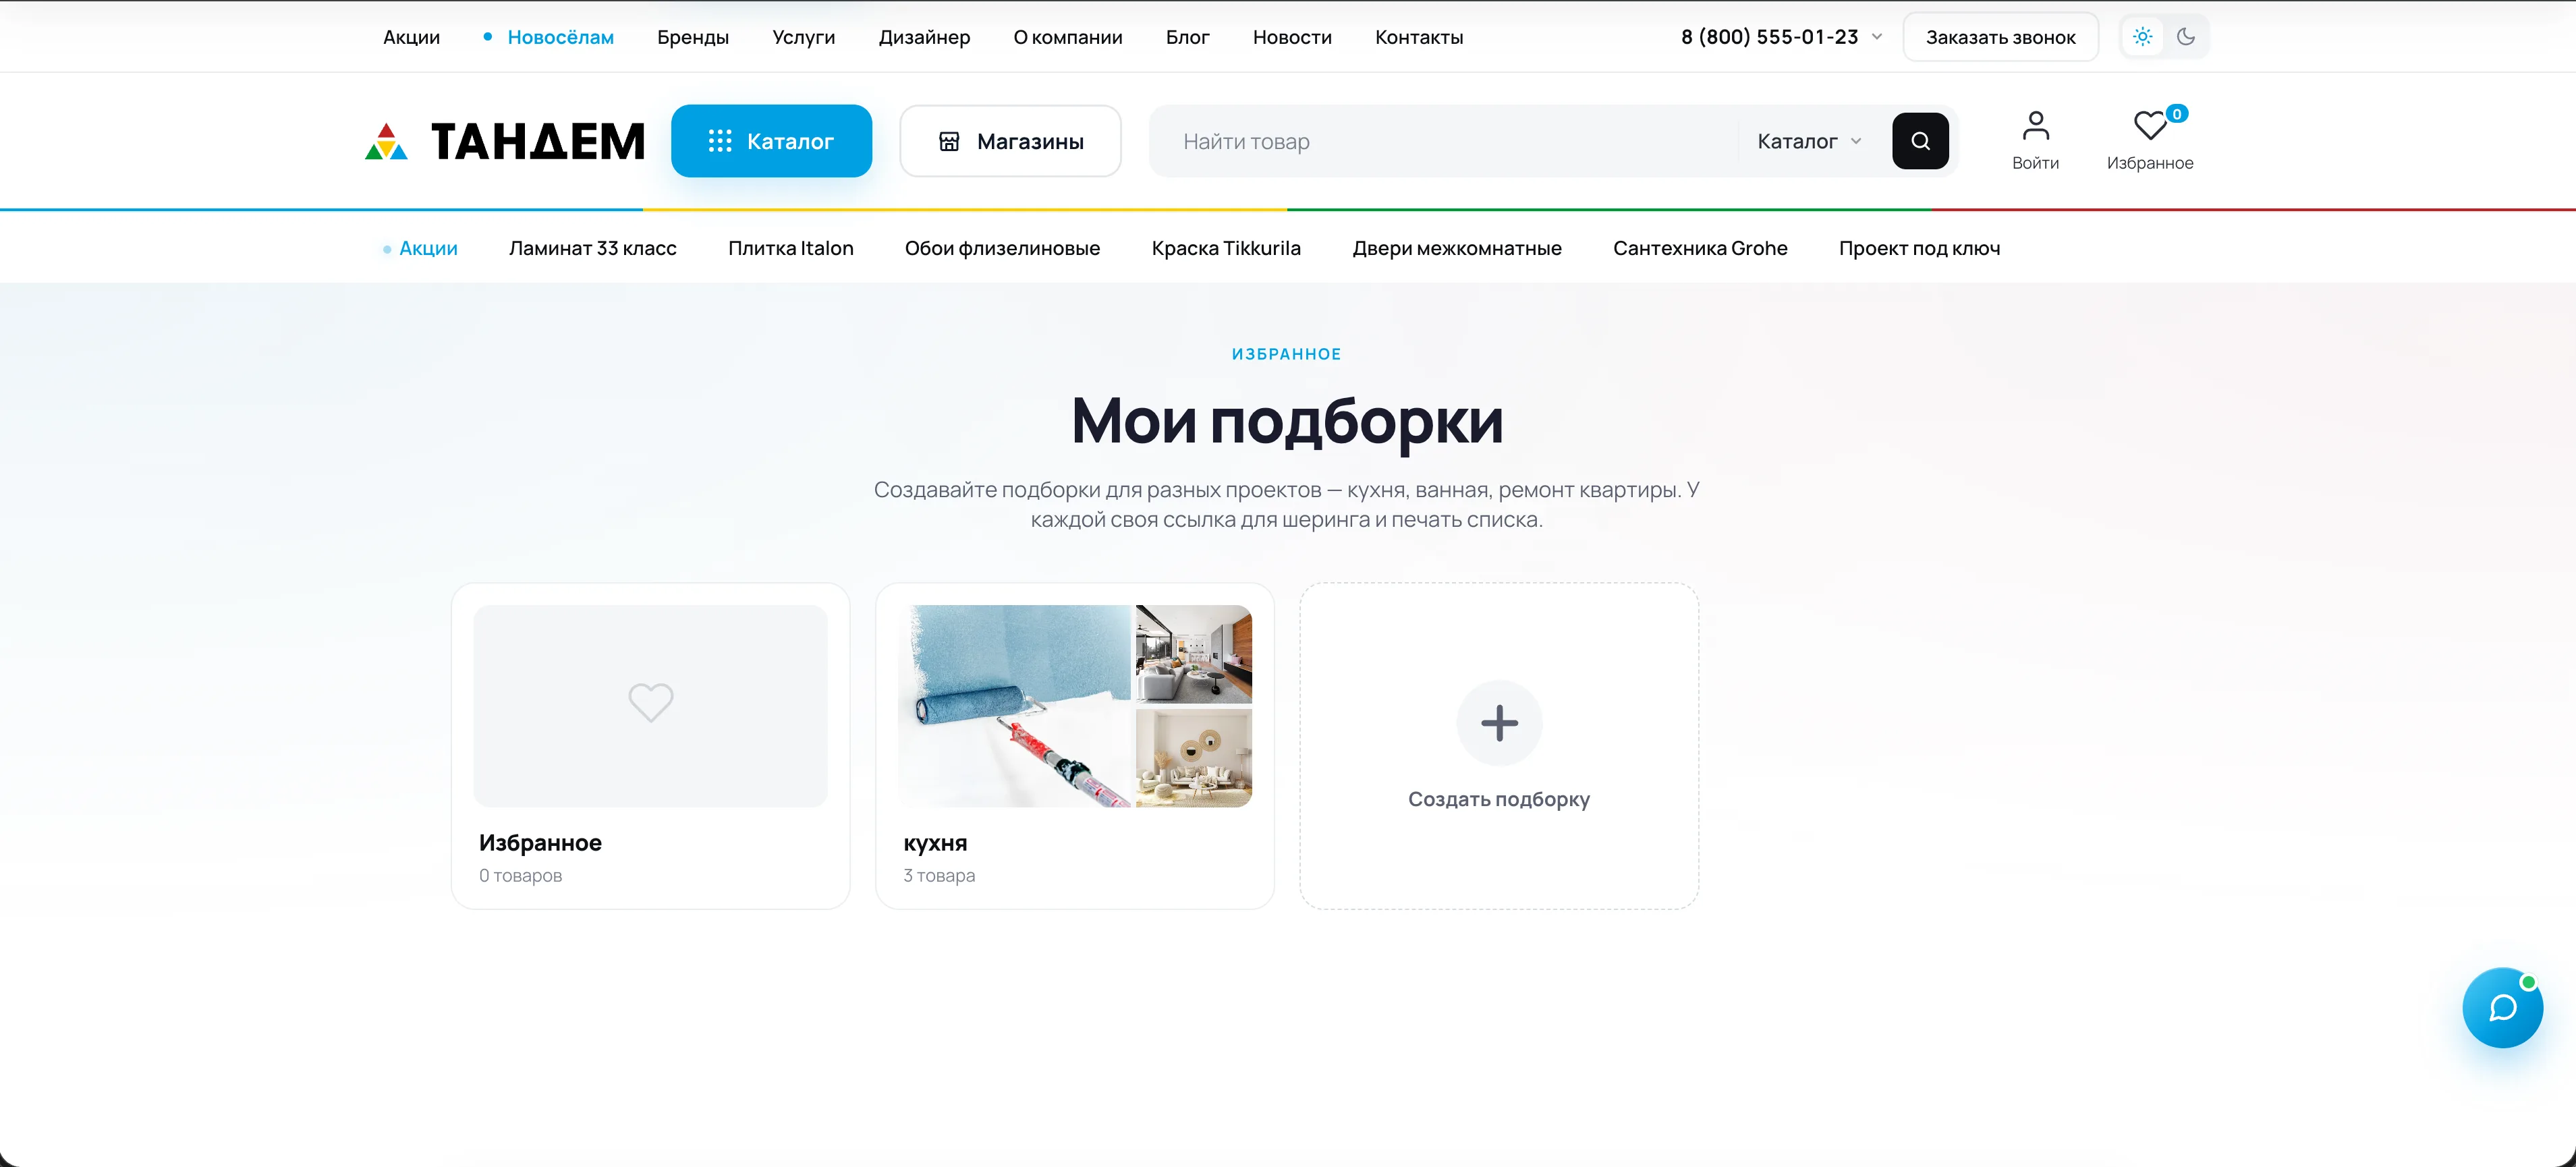Click the Мои подборки heading
The height and width of the screenshot is (1167, 2576).
(1287, 420)
